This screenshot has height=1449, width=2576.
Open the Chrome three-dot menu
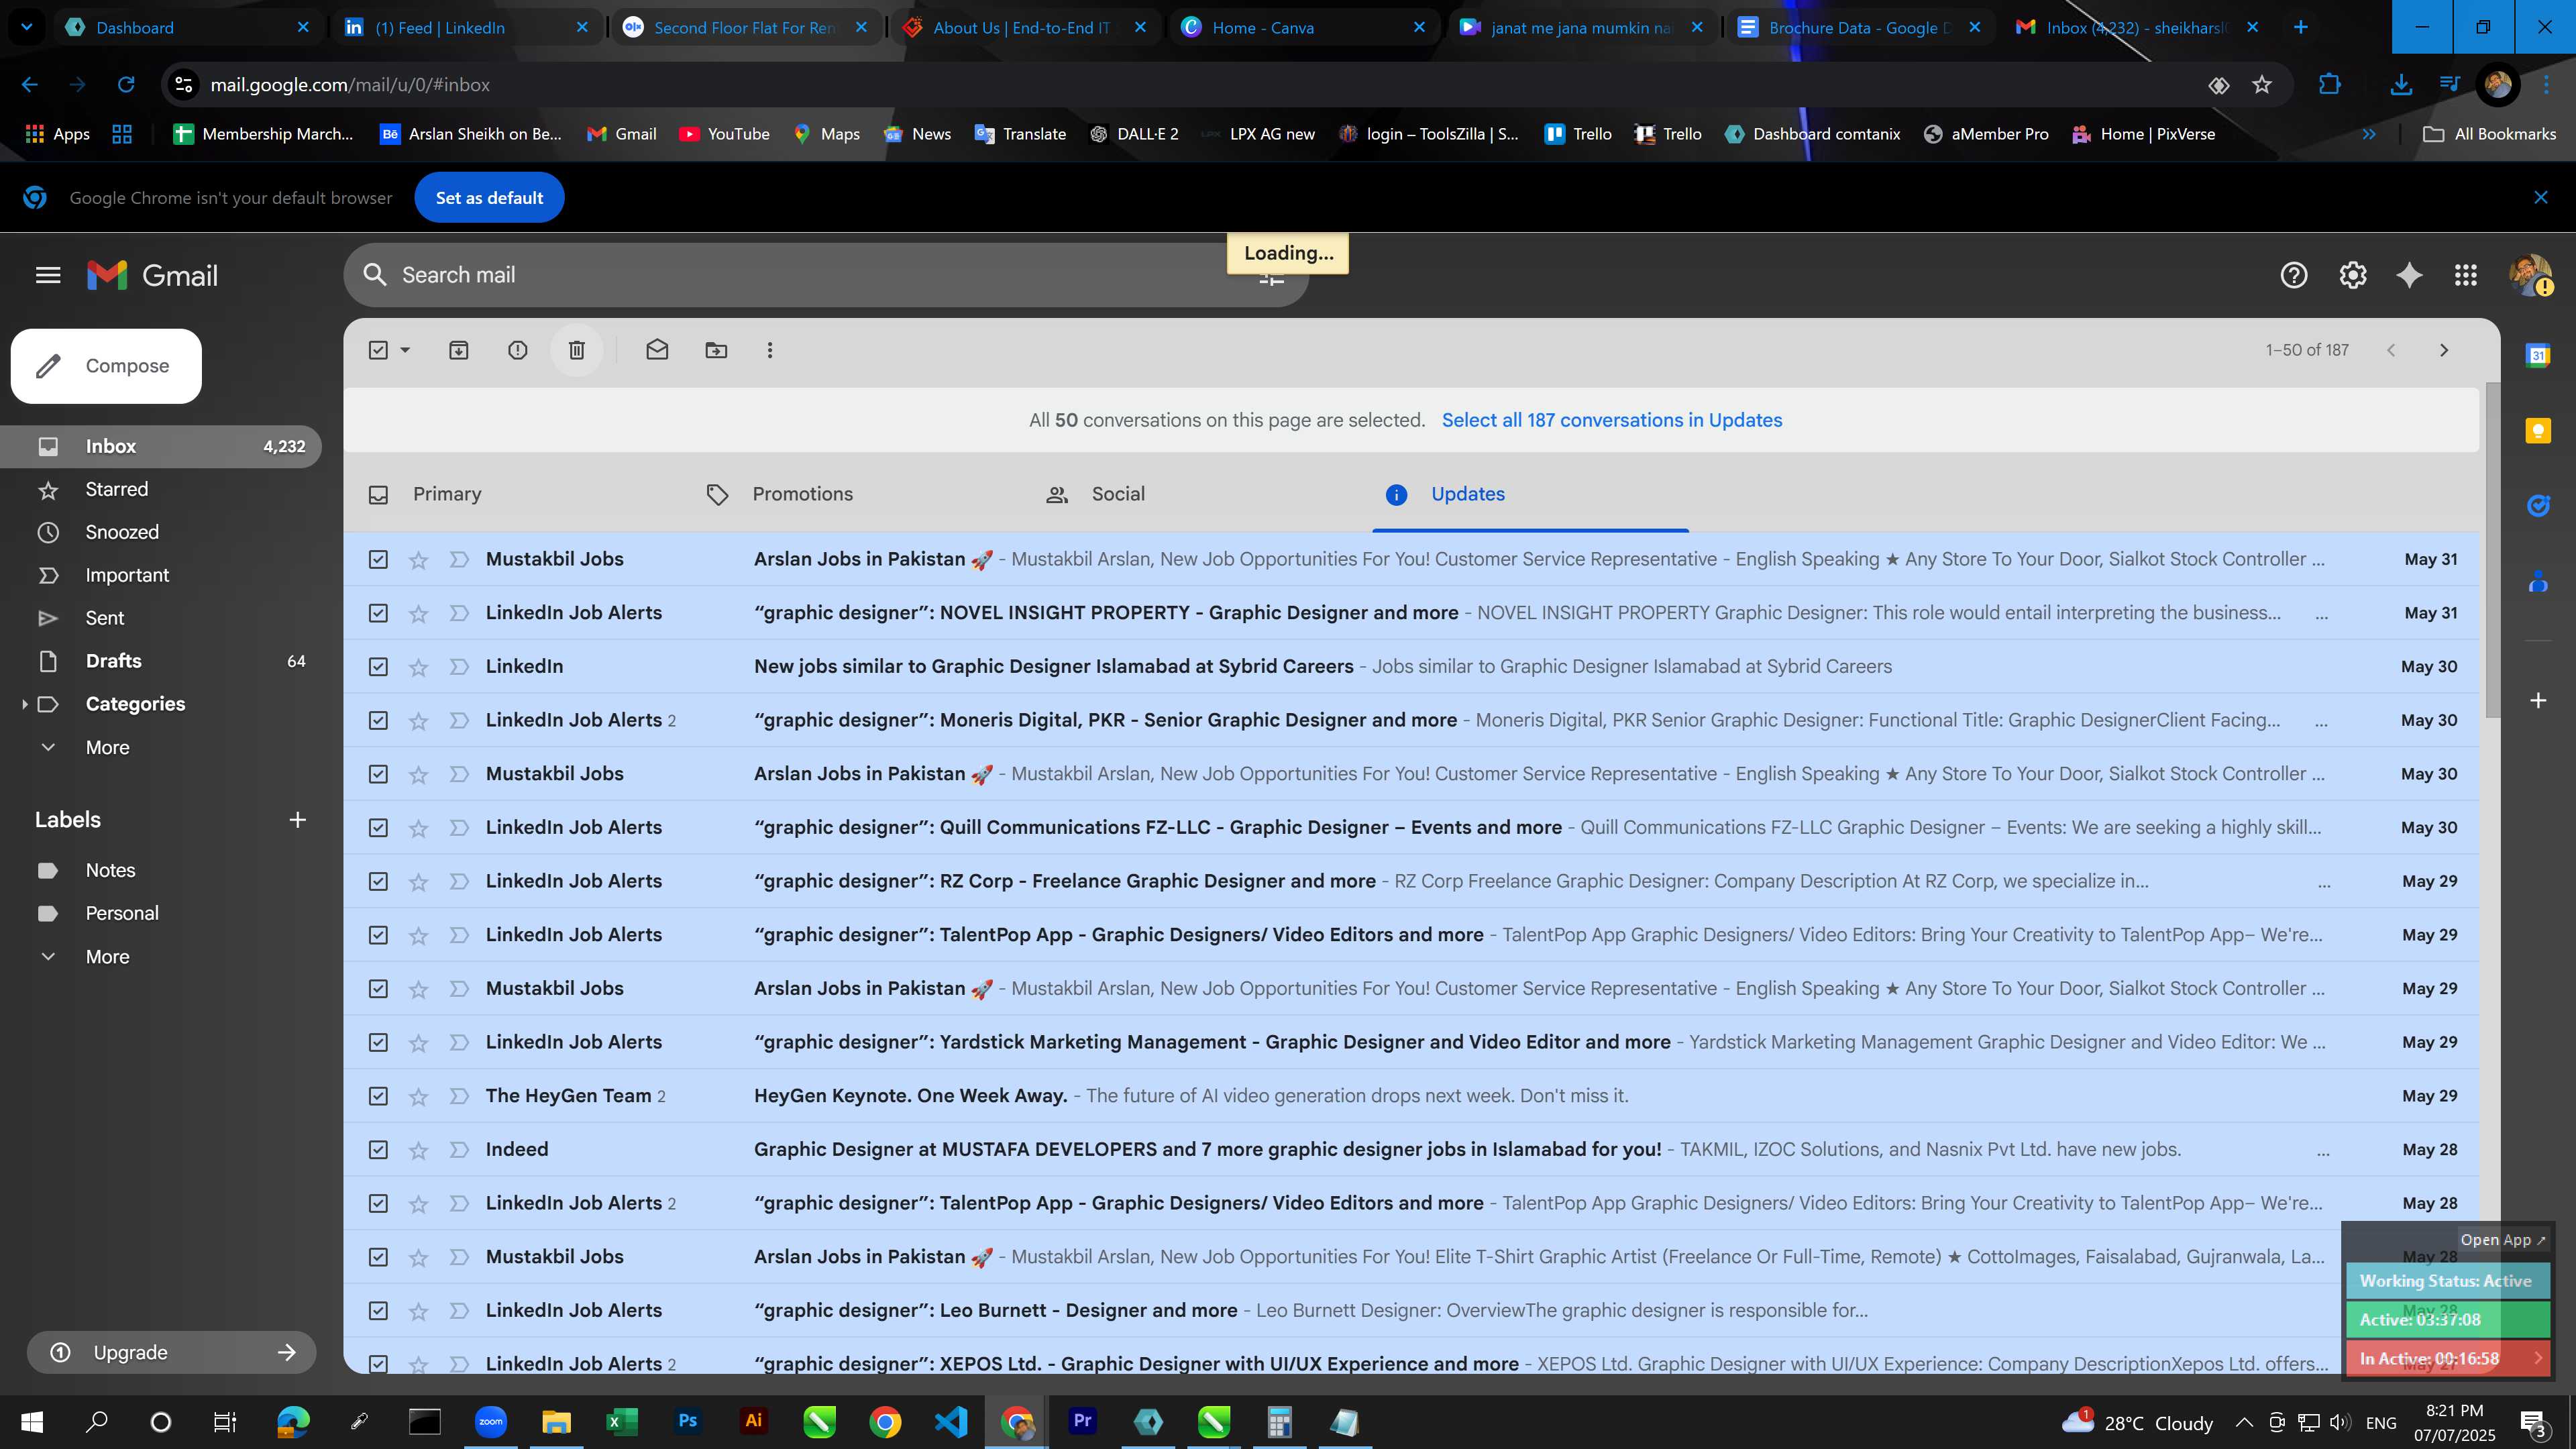click(x=2547, y=85)
